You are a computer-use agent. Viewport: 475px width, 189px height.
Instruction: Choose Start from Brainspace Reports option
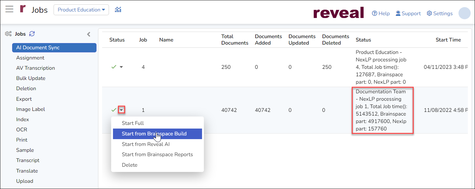coord(157,154)
